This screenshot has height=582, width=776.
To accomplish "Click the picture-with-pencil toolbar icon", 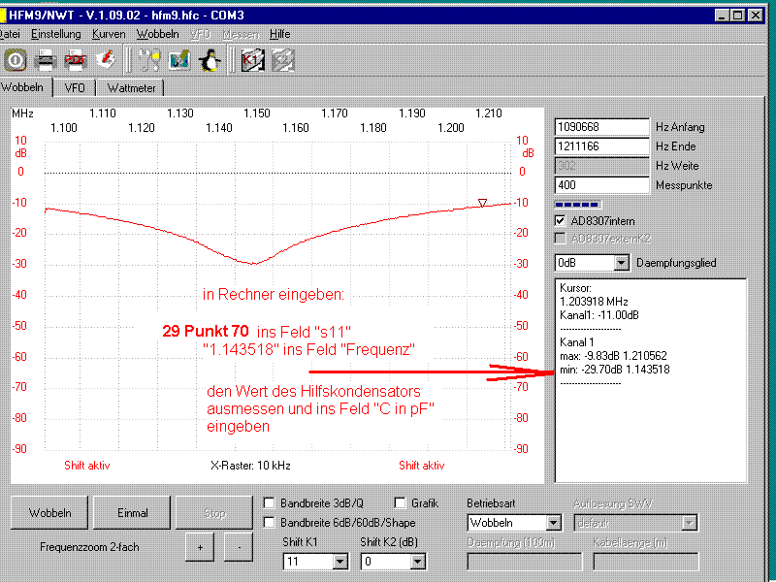I will [x=178, y=60].
